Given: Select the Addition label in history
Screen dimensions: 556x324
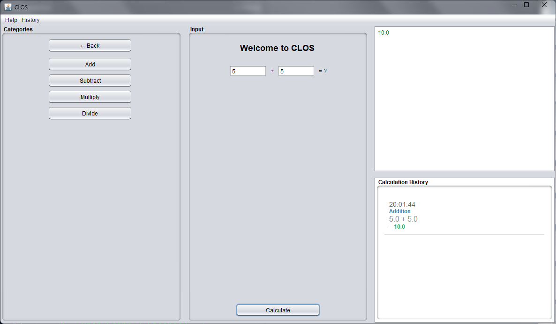Looking at the screenshot, I should [399, 211].
